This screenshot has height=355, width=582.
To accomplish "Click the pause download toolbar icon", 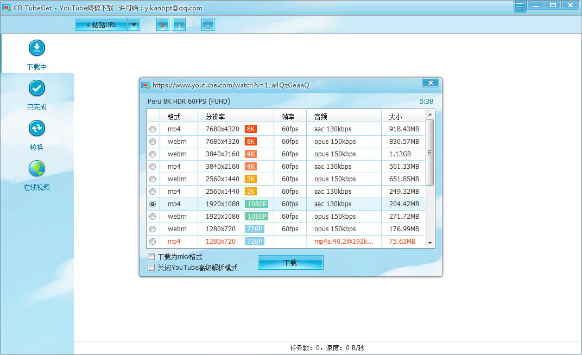I will (x=179, y=25).
